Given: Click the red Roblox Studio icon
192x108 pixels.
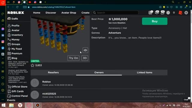Looking at the screenshot, I should 180,13.
